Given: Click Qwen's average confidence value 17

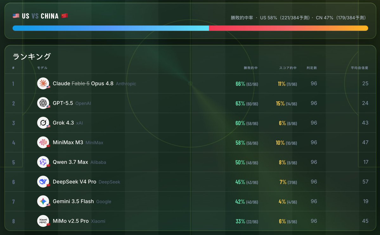Looking at the screenshot, I should (366, 162).
